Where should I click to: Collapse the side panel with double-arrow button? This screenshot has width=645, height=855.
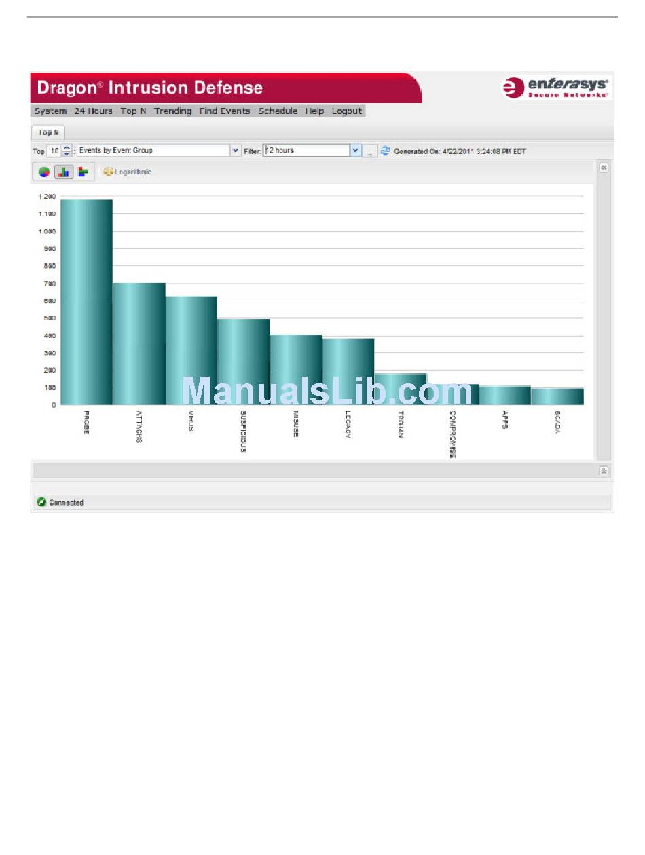tap(603, 168)
